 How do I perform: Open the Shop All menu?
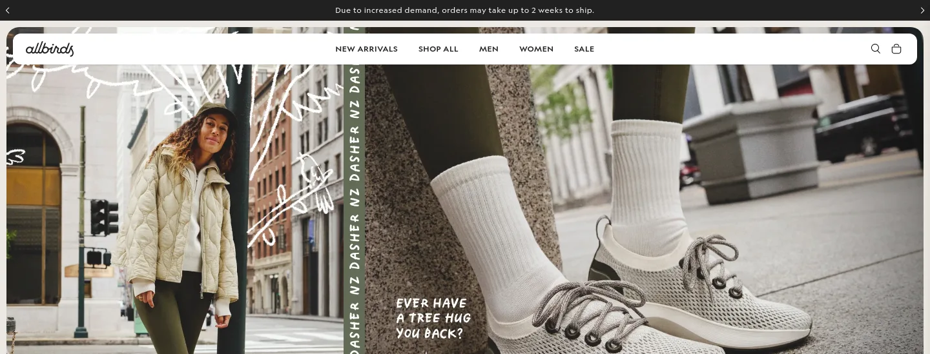pos(439,49)
